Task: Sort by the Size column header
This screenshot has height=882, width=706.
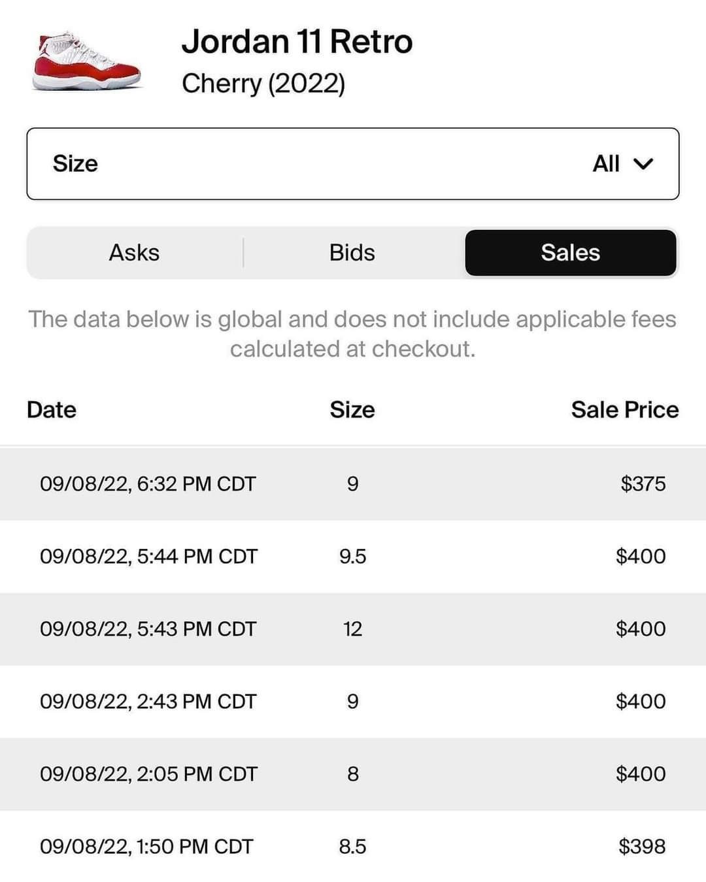Action: (352, 410)
